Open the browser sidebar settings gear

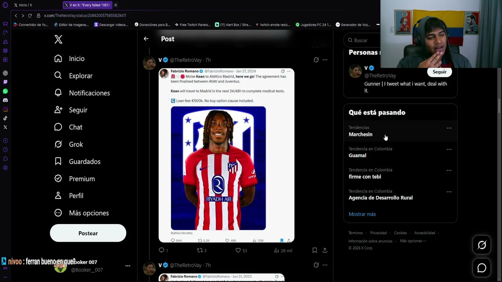click(x=5, y=168)
